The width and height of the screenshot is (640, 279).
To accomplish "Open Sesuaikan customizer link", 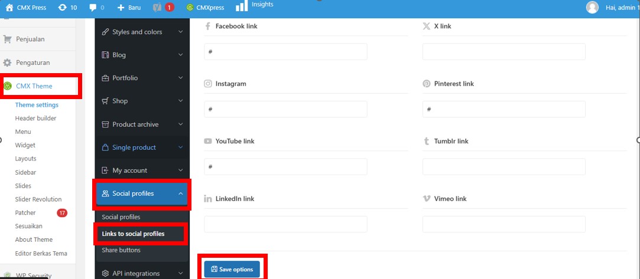I will pos(28,226).
